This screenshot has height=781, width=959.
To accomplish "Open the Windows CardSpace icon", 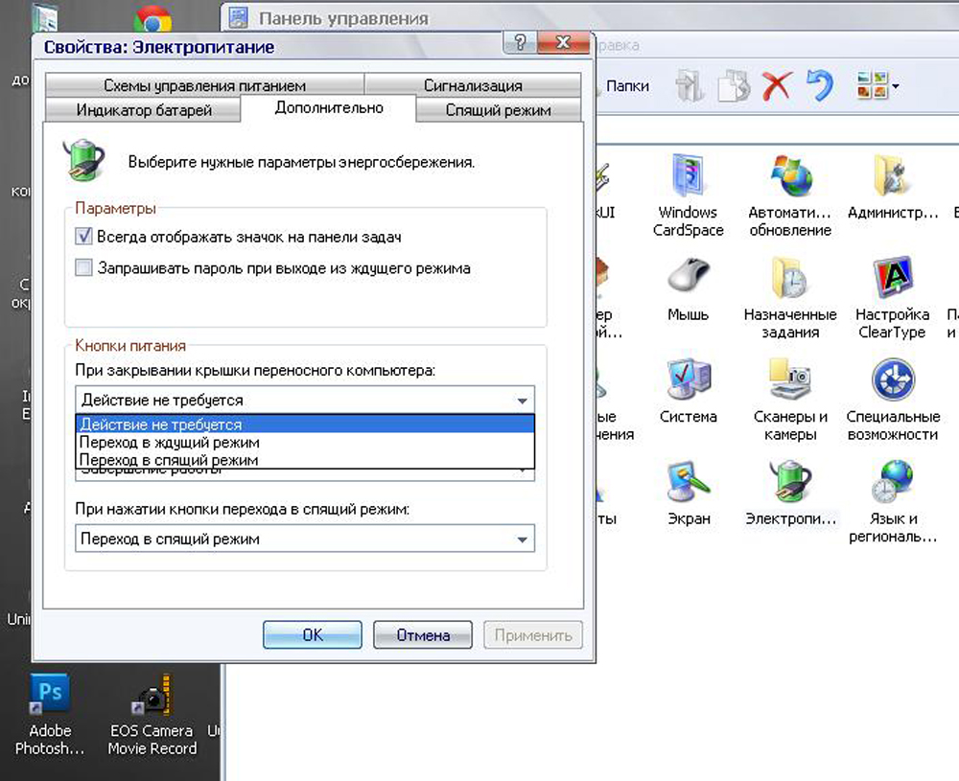I will point(688,177).
